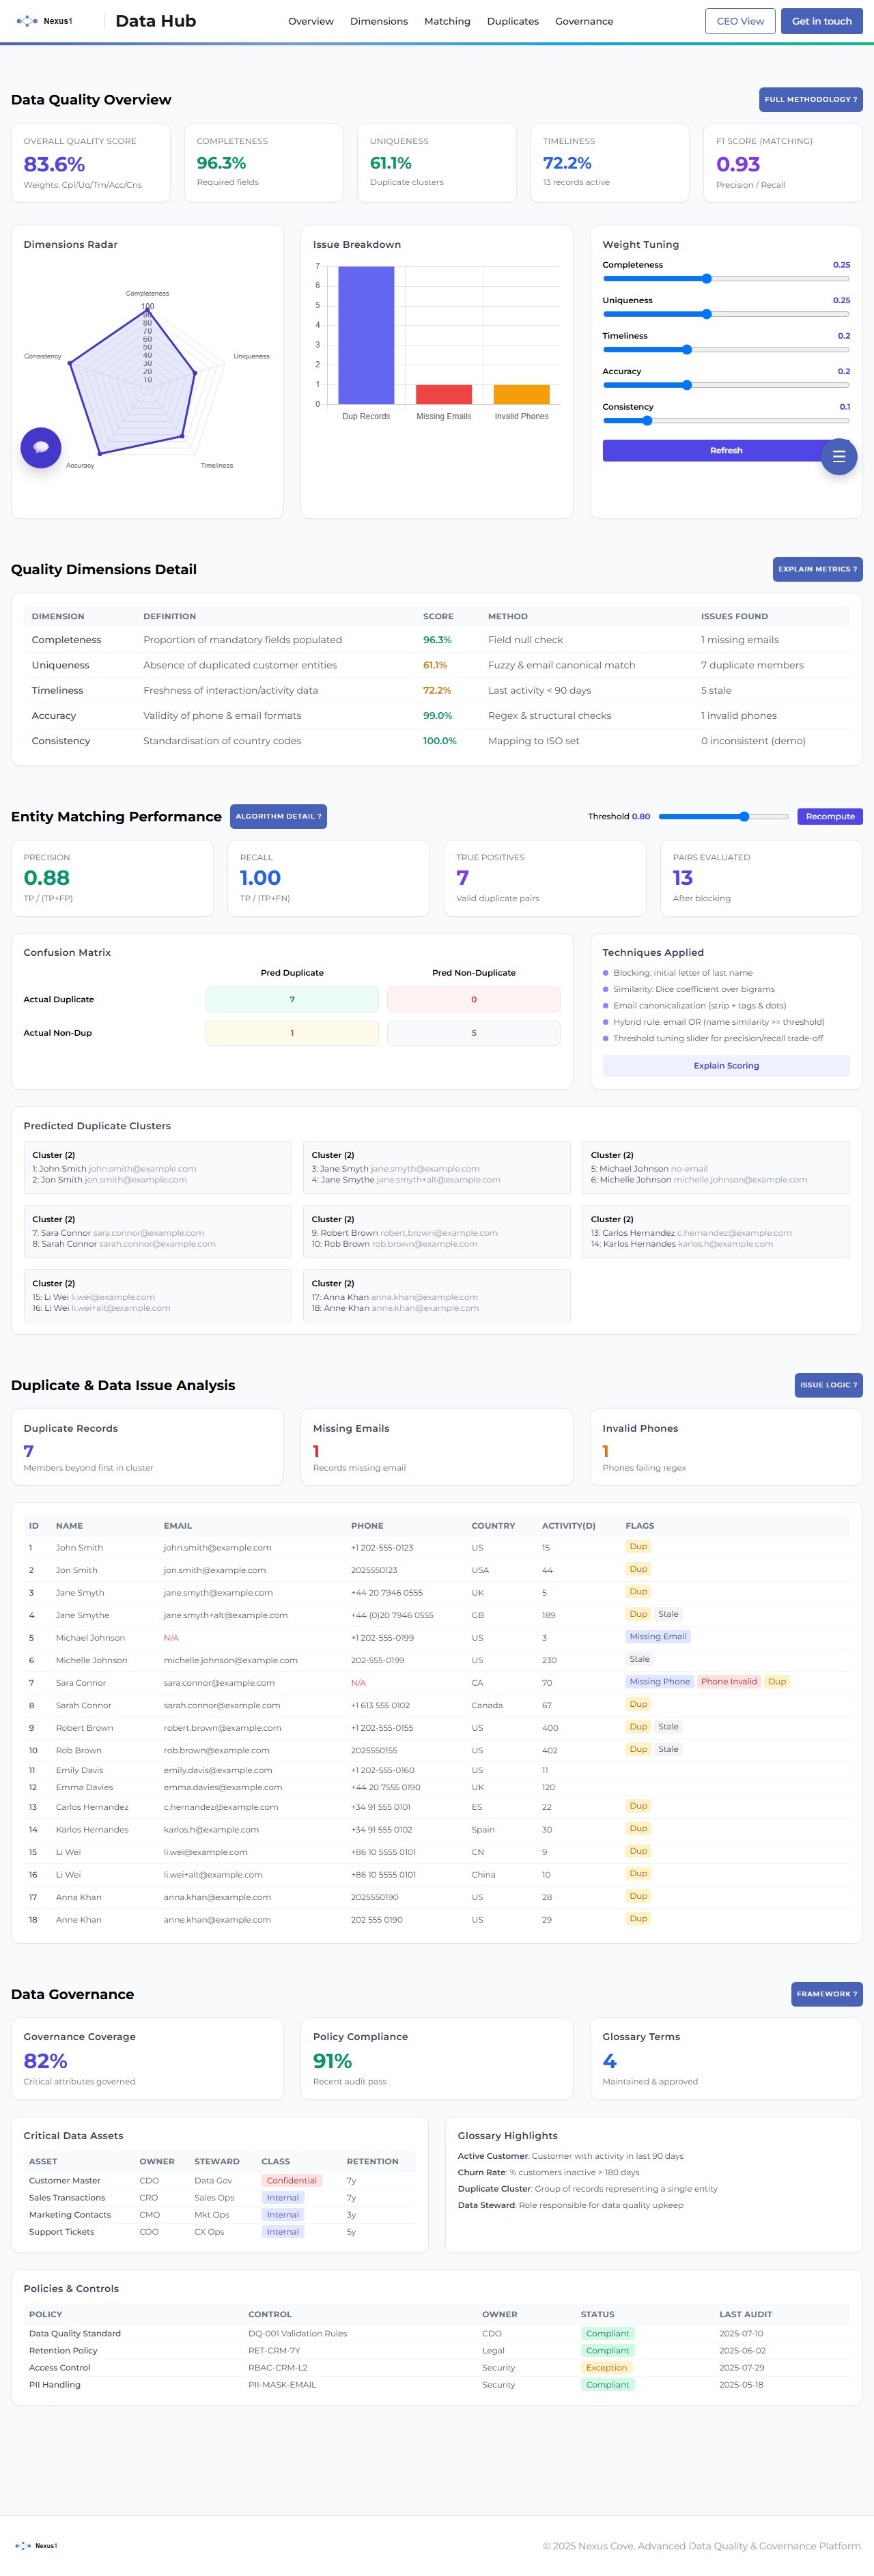
Task: Click the F1 Score 0.93 value
Action: point(738,164)
